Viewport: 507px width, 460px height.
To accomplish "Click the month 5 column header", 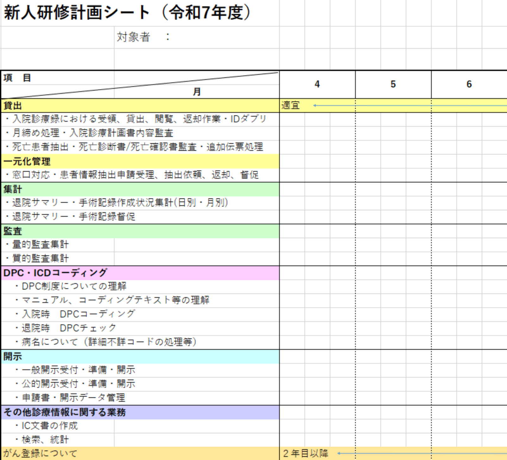I will (393, 84).
